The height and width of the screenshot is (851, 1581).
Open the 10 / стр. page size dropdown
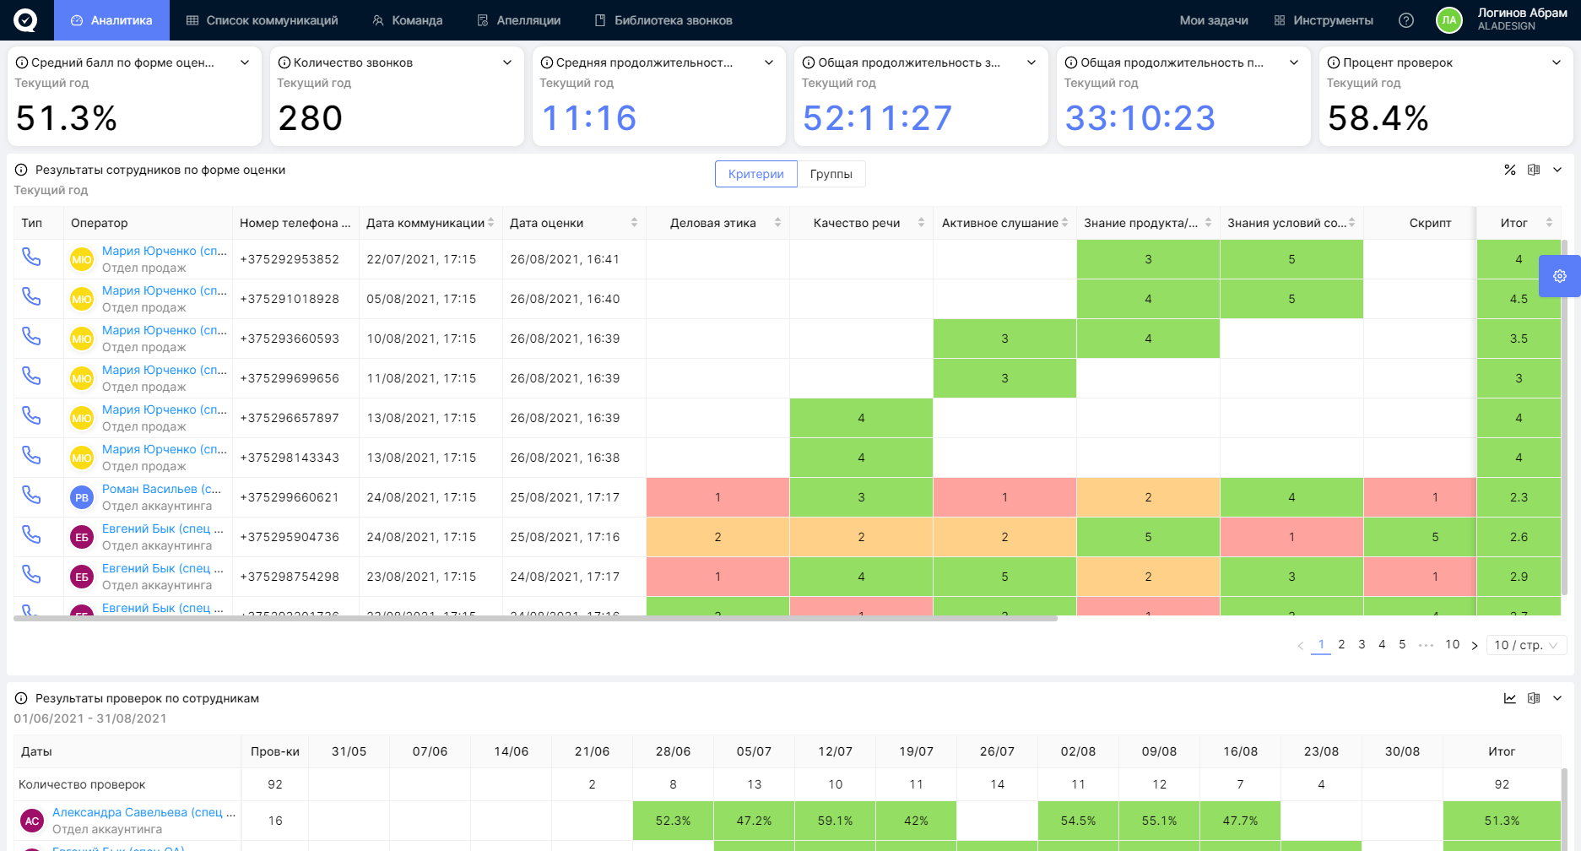click(x=1526, y=645)
